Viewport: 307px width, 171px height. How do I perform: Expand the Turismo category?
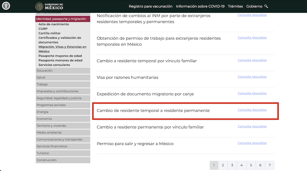coord(63,153)
